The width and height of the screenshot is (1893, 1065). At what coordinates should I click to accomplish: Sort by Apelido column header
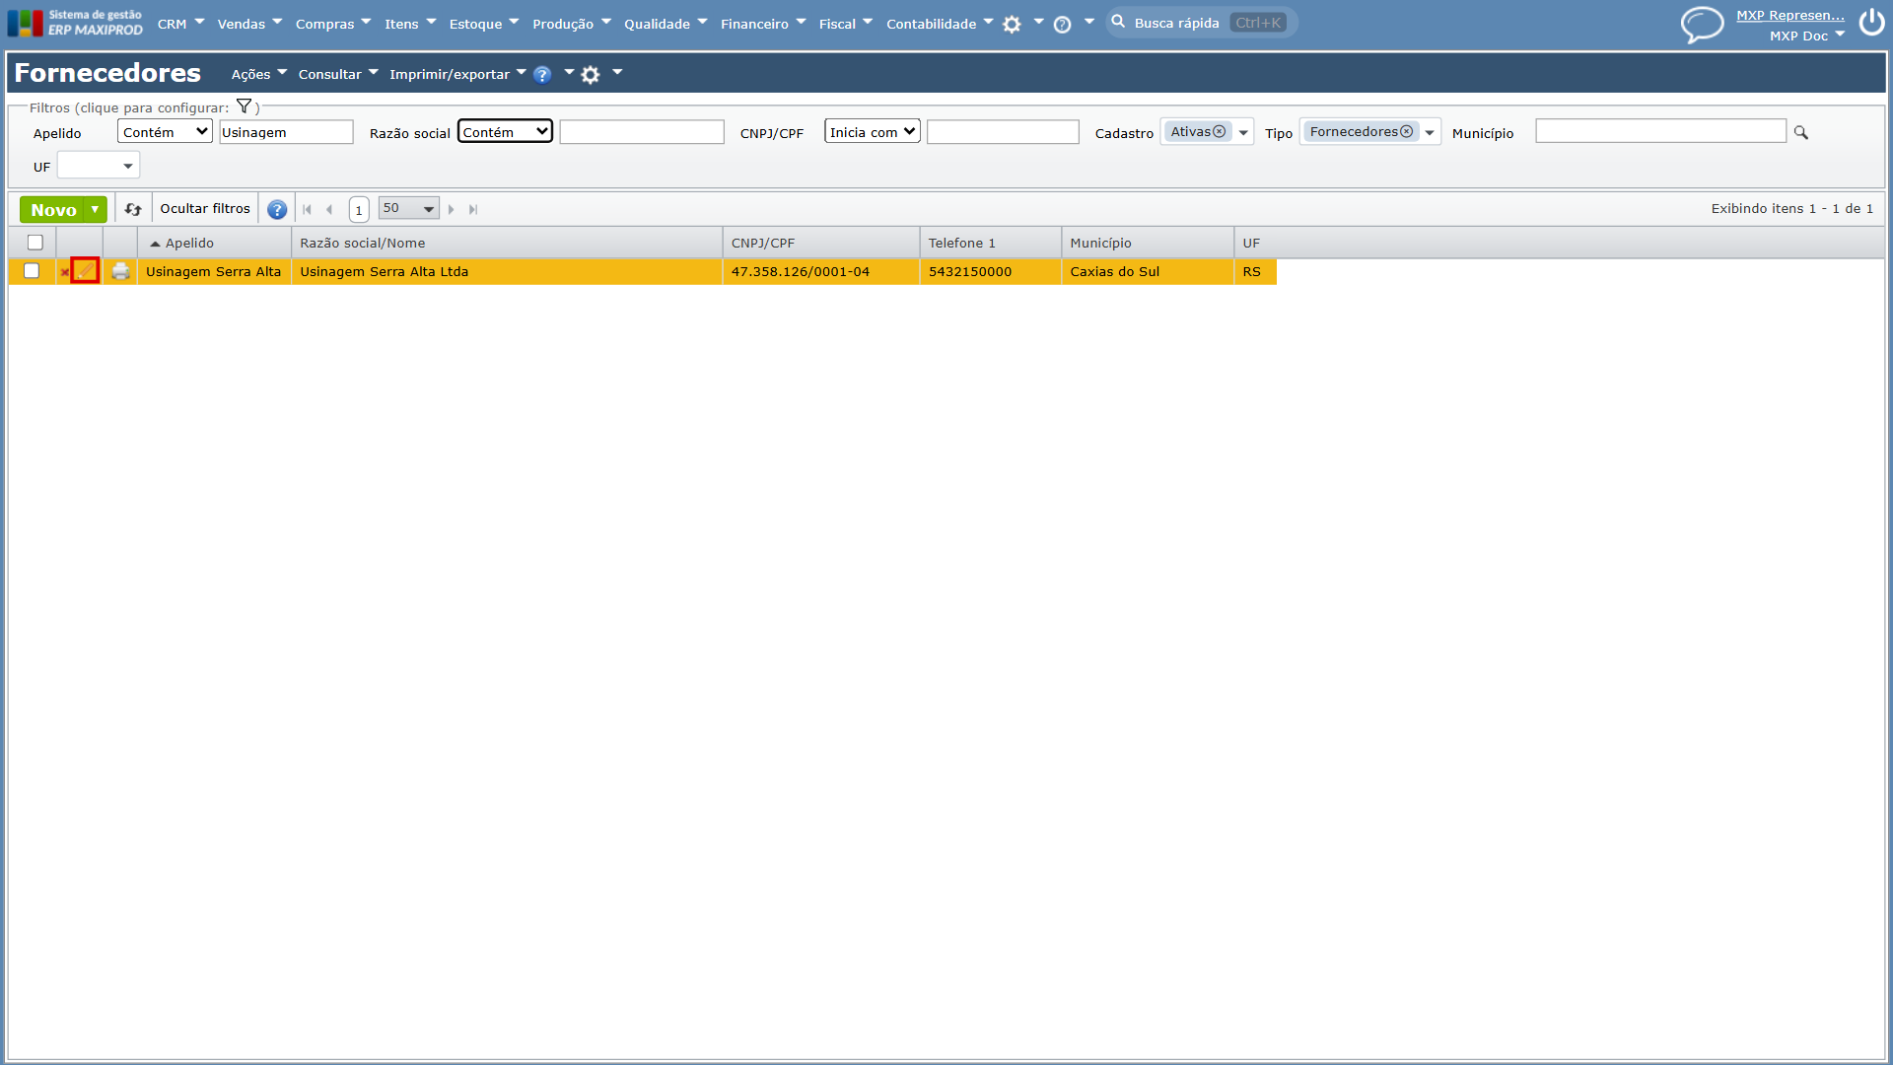tap(189, 243)
